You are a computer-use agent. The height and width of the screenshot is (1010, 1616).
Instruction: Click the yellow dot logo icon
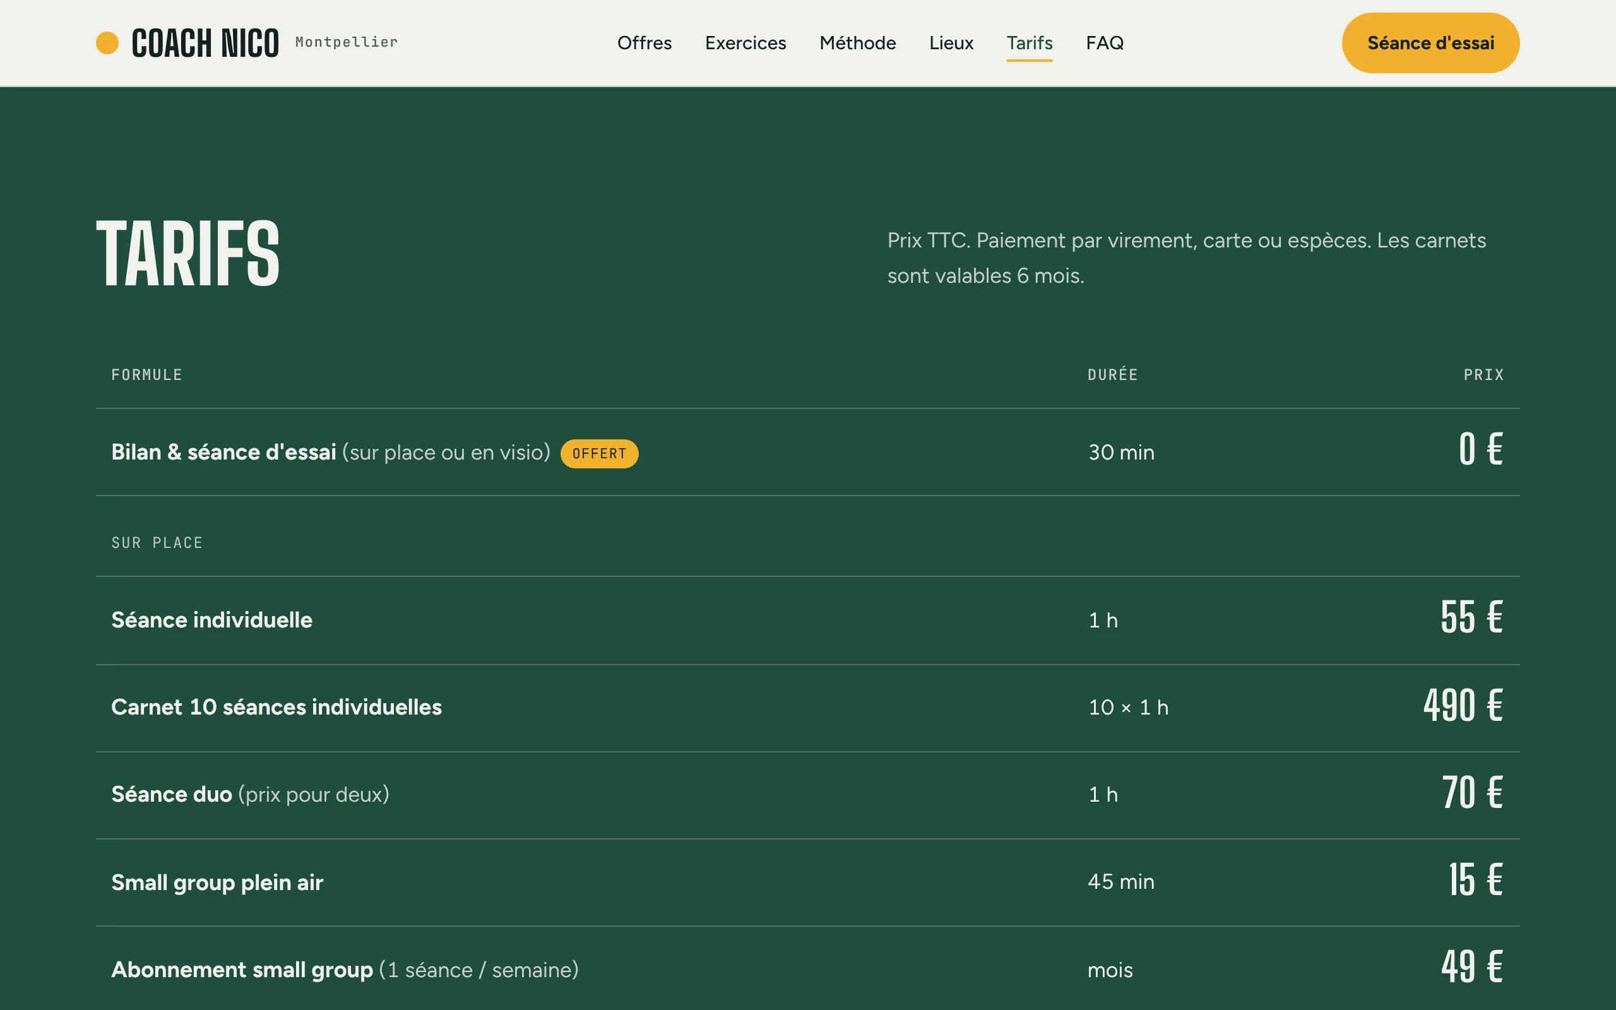107,43
